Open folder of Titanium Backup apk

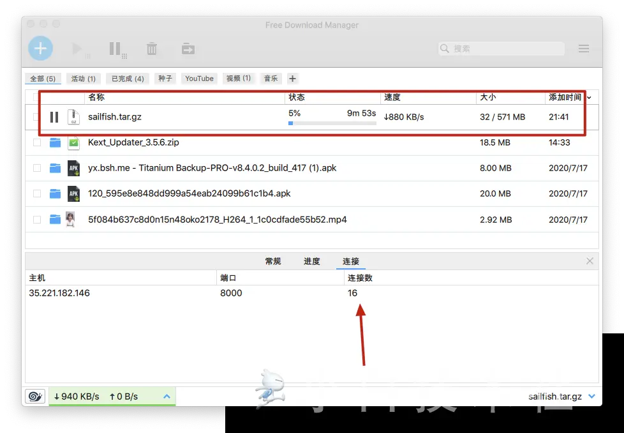pos(55,168)
